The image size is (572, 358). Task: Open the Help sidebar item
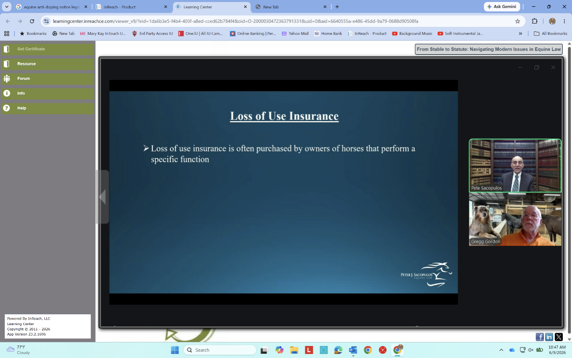[48, 108]
